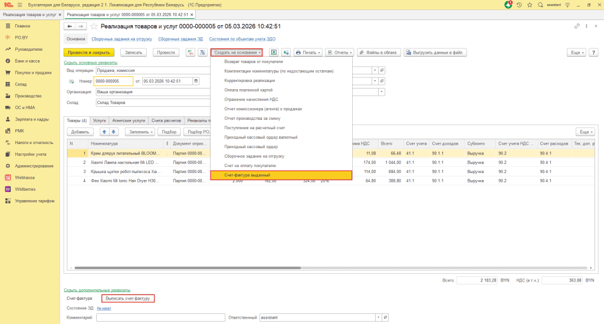Click the Выписать счет-фактуру link
The width and height of the screenshot is (604, 324).
tap(127, 299)
